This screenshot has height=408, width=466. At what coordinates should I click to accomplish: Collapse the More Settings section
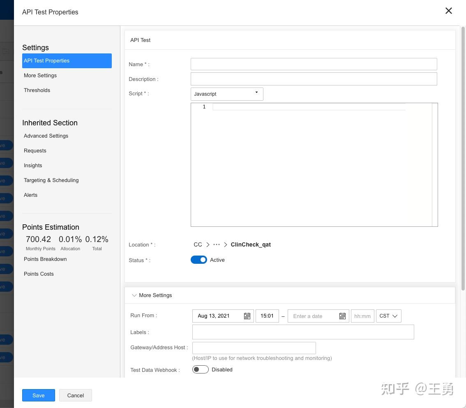[x=134, y=295]
